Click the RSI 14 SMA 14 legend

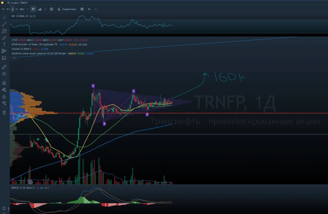[x=20, y=16]
